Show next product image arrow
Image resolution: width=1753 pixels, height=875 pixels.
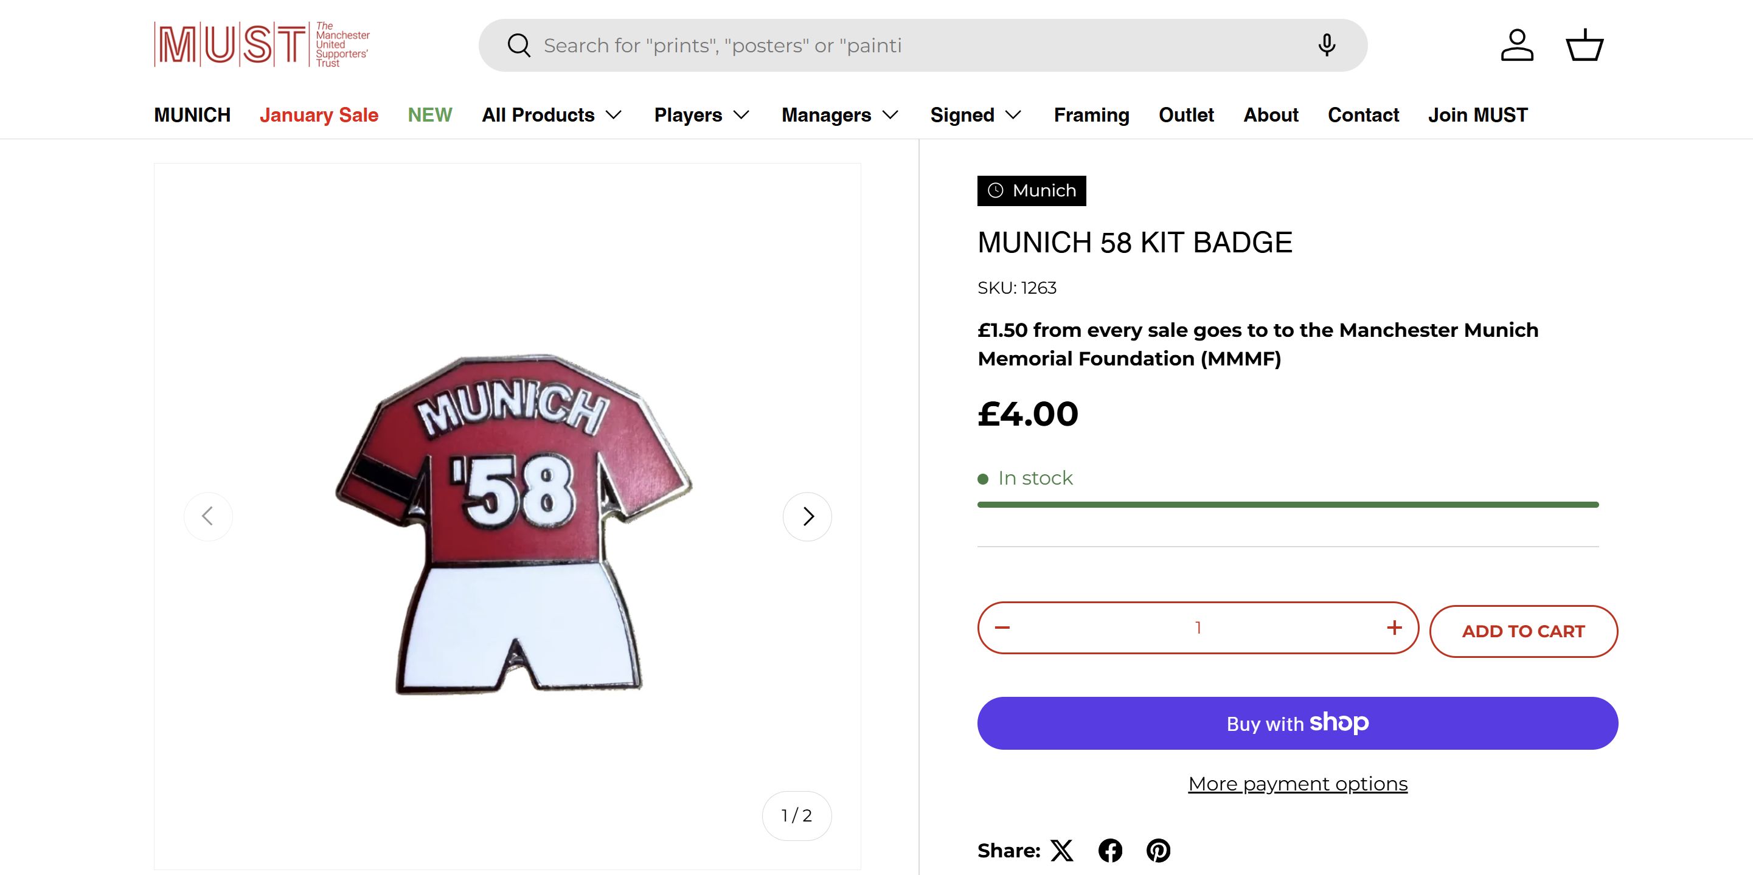(807, 516)
